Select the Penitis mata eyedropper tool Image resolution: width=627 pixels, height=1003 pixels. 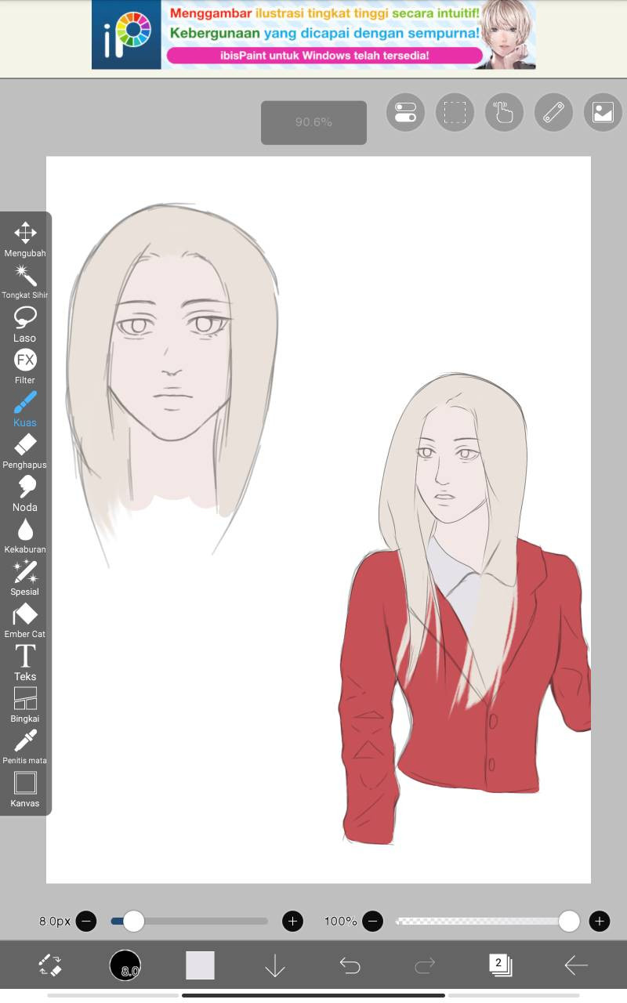point(25,747)
